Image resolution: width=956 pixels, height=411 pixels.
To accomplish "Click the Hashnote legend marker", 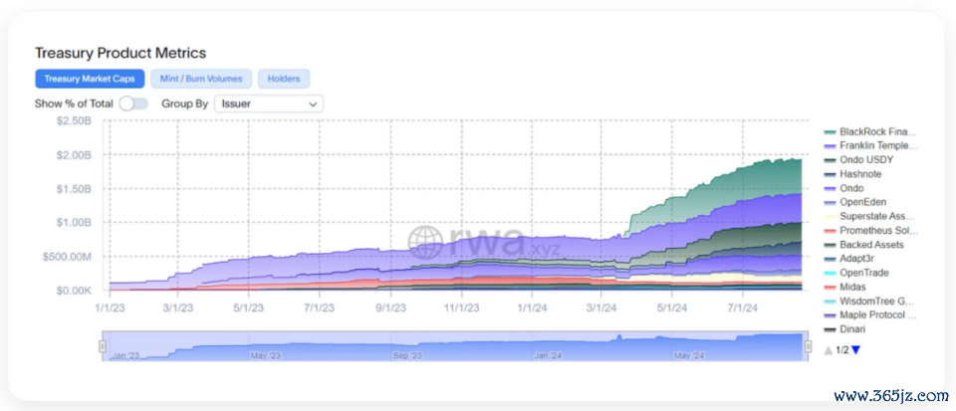I will coord(829,174).
